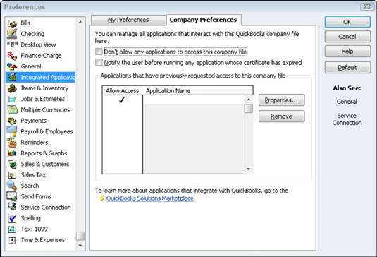
Task: Click the preference list scrollbar thumb
Action: 80,236
